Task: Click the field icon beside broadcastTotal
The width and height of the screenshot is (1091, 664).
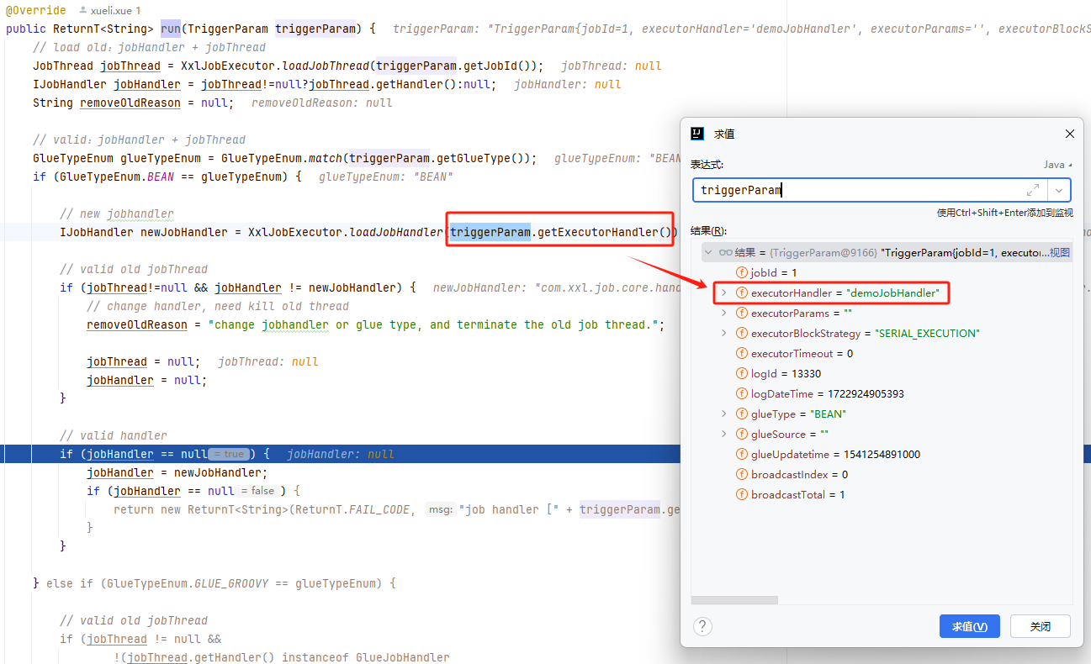Action: [742, 494]
